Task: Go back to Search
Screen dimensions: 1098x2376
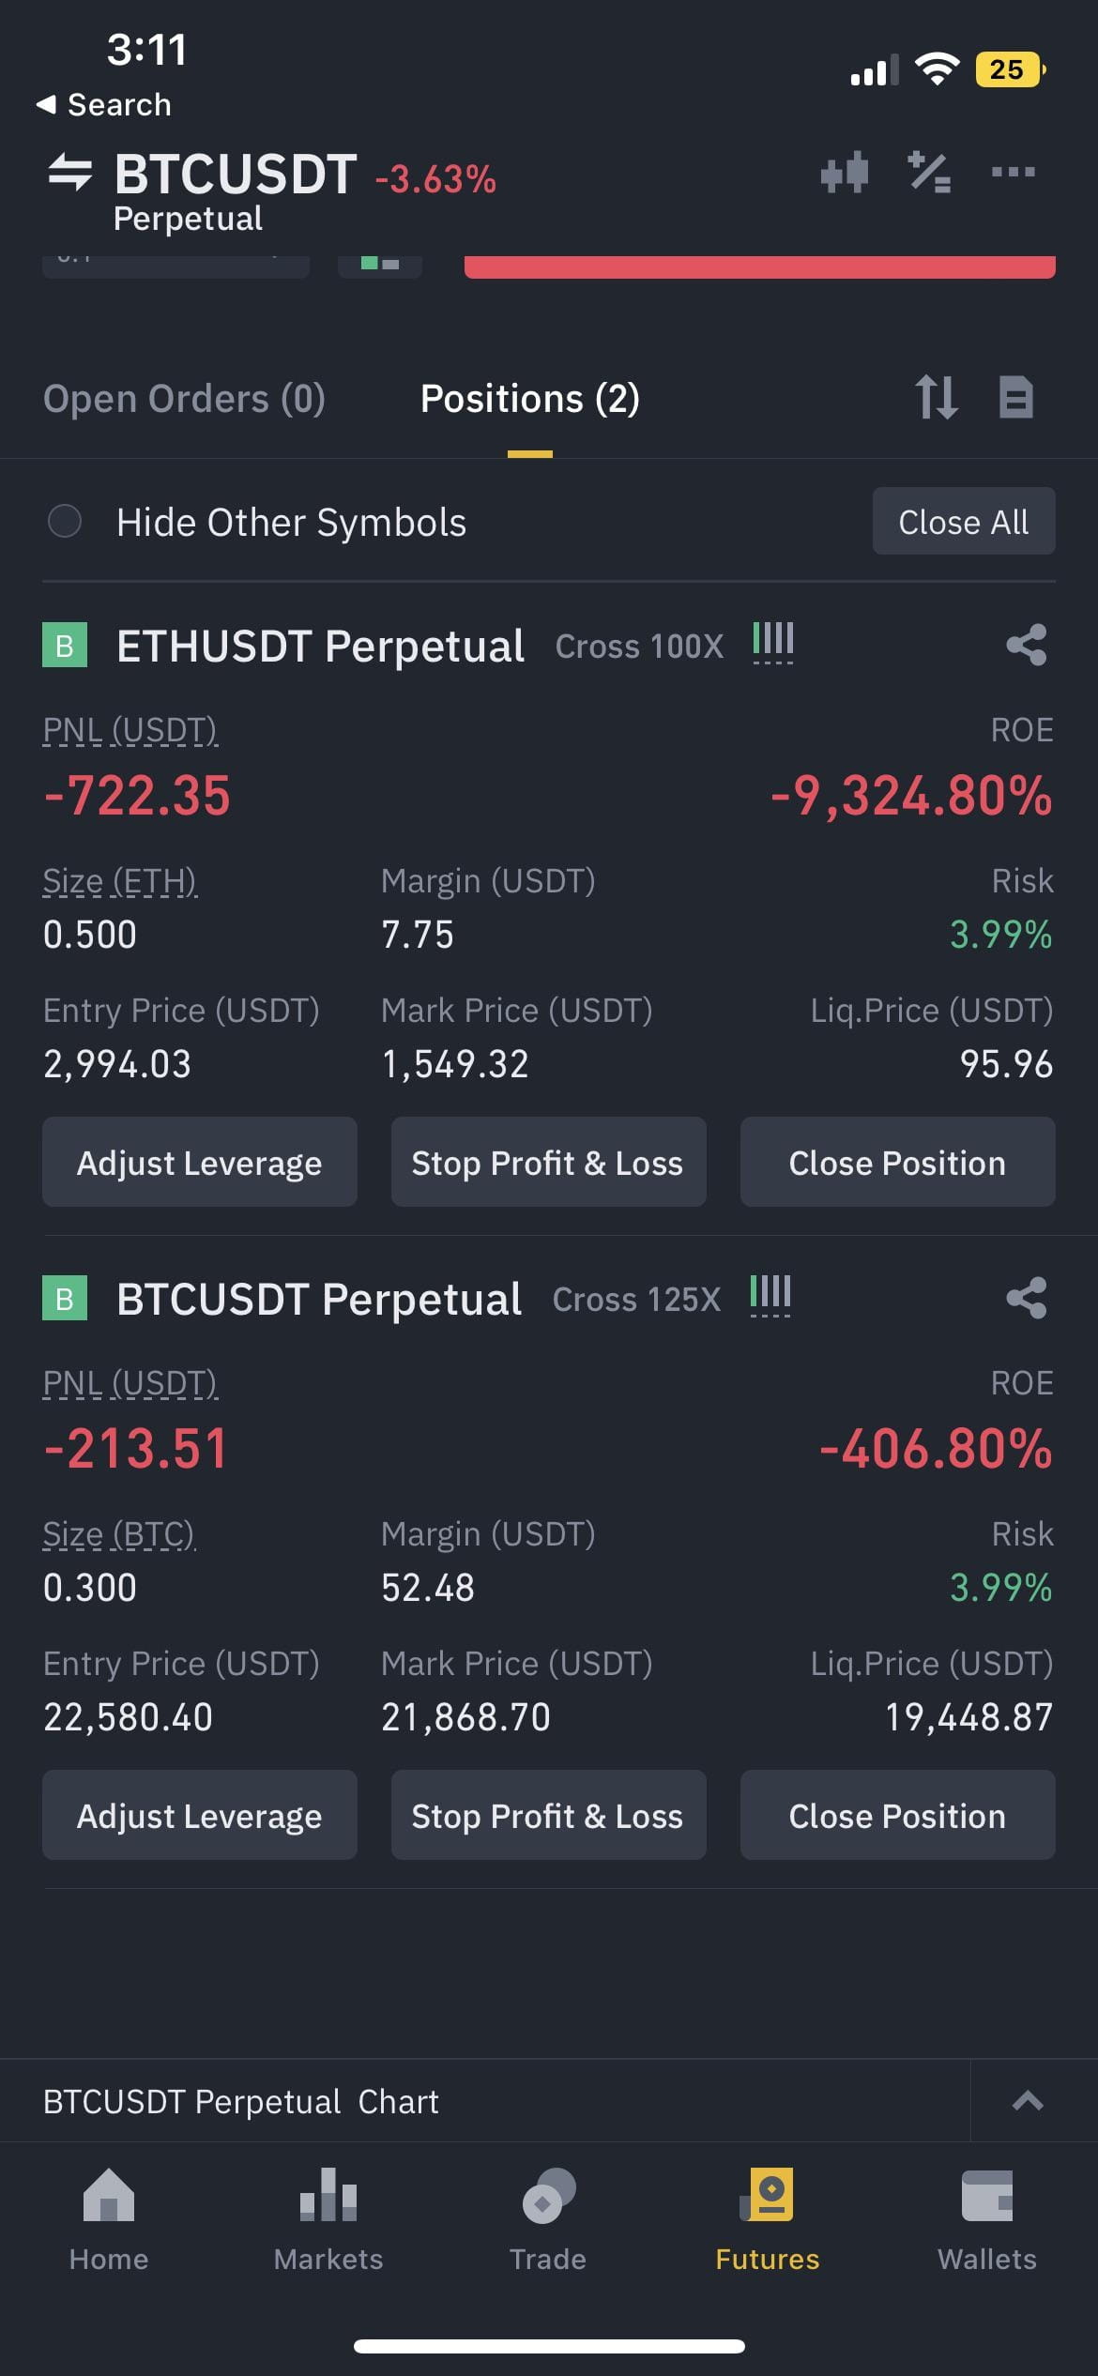Action: pyautogui.click(x=103, y=104)
